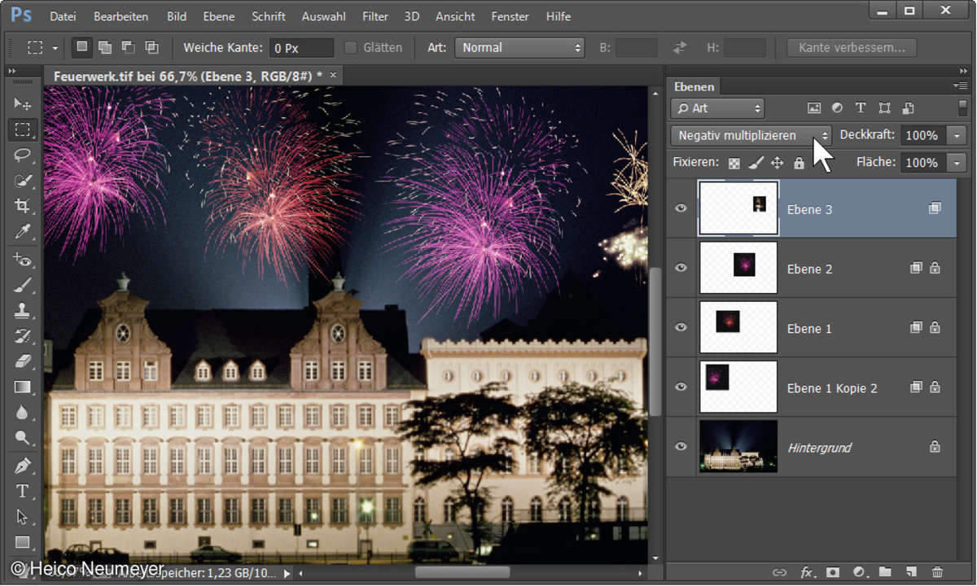
Task: Toggle visibility of Ebene 1
Action: pos(681,327)
